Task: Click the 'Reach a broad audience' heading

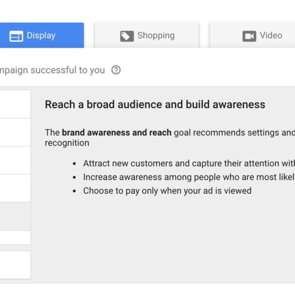Action: [x=155, y=104]
